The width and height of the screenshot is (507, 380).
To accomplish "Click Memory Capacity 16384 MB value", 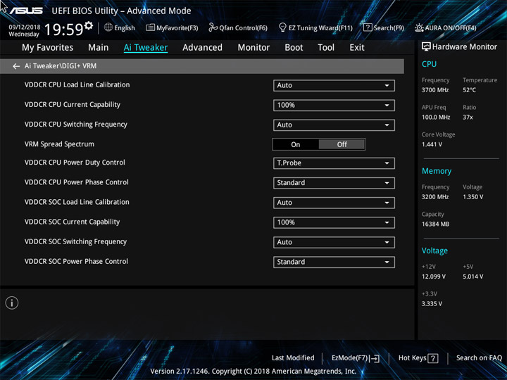I will tap(435, 224).
